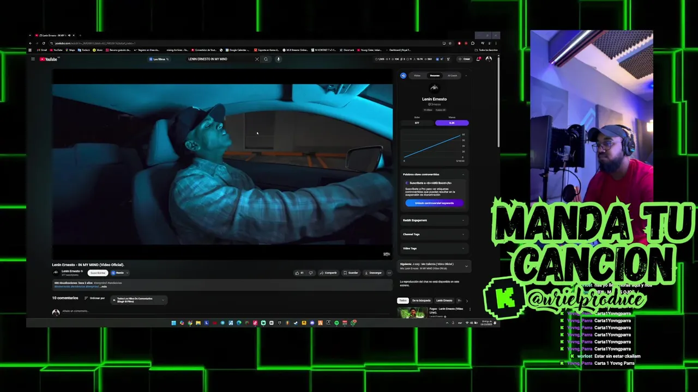Collapse Palabras clave controvertidas section
The width and height of the screenshot is (698, 392).
point(464,174)
